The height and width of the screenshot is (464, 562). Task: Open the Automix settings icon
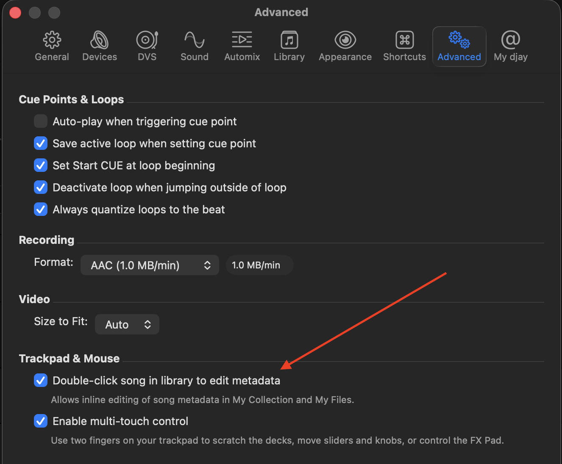[x=242, y=40]
